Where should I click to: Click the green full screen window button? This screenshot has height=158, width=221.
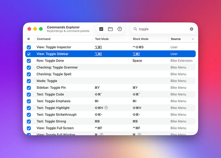click(x=41, y=29)
